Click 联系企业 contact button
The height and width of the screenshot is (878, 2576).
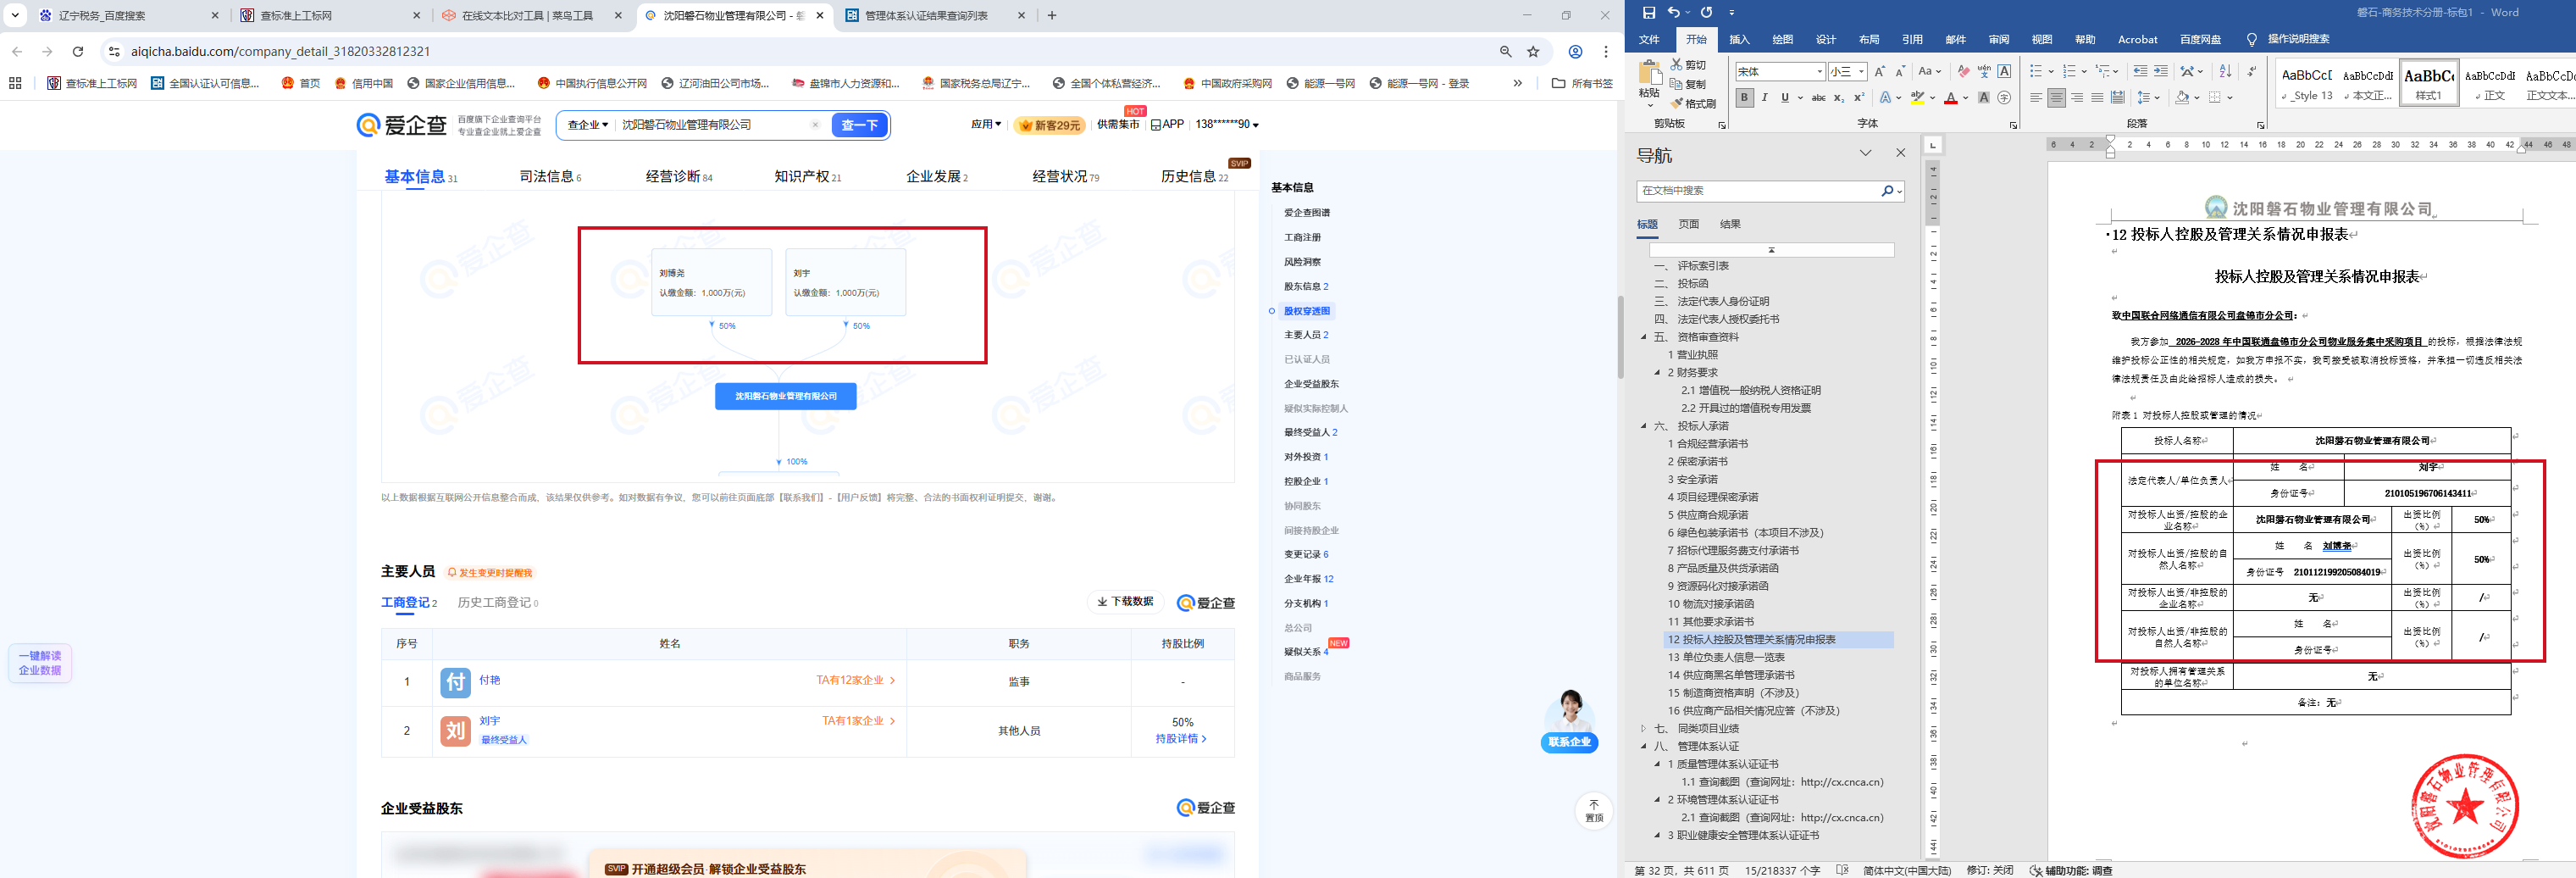point(1569,742)
